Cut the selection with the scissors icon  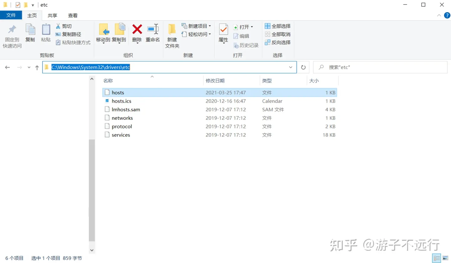click(x=64, y=26)
